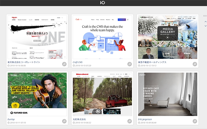Enlarge the Erik Jørgensen card via magnifier icon
Image resolution: width=207 pixels, height=129 pixels.
pyautogui.click(x=195, y=121)
